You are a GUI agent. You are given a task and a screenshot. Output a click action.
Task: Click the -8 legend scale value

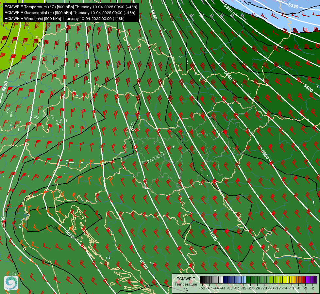(298, 288)
